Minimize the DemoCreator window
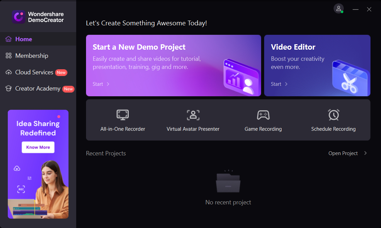The image size is (381, 228). [x=356, y=9]
